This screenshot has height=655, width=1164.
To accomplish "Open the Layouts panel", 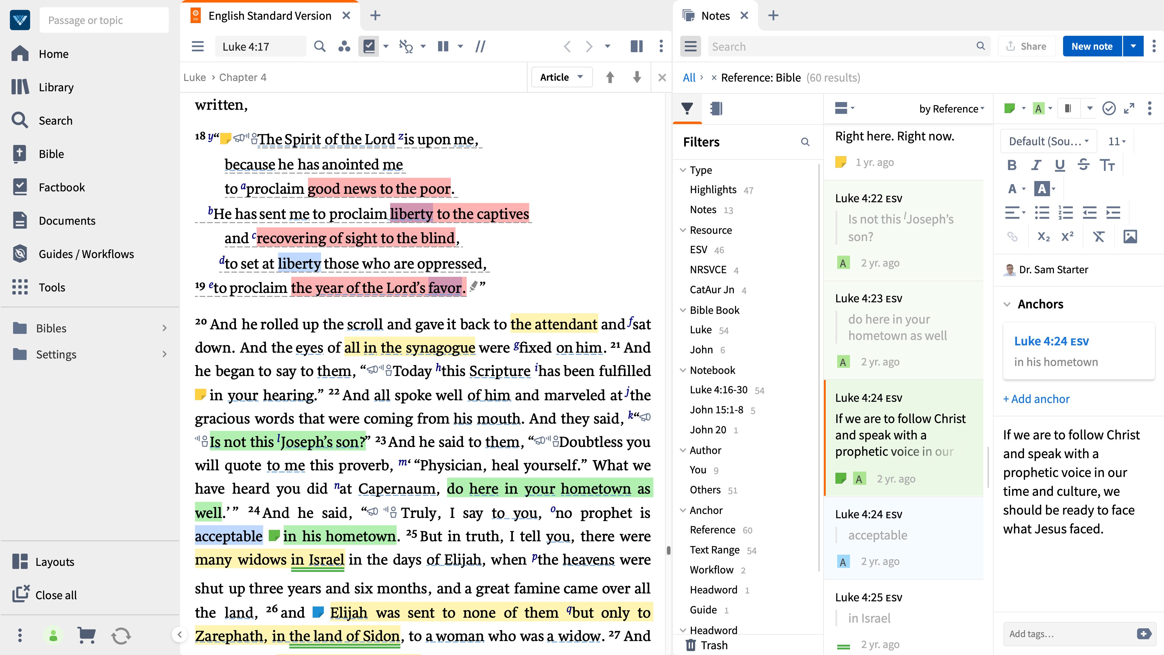I will tap(43, 561).
